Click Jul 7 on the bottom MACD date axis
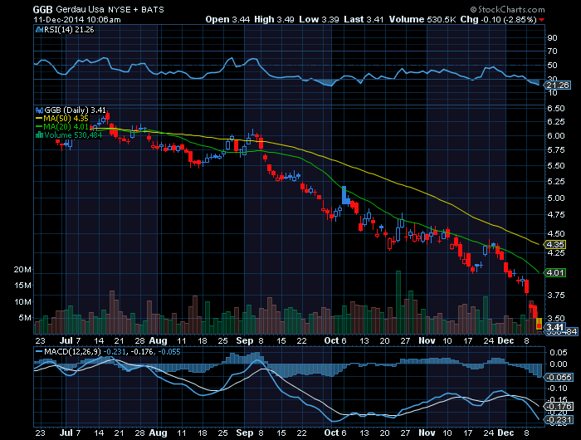This screenshot has height=440, width=581. (x=70, y=433)
